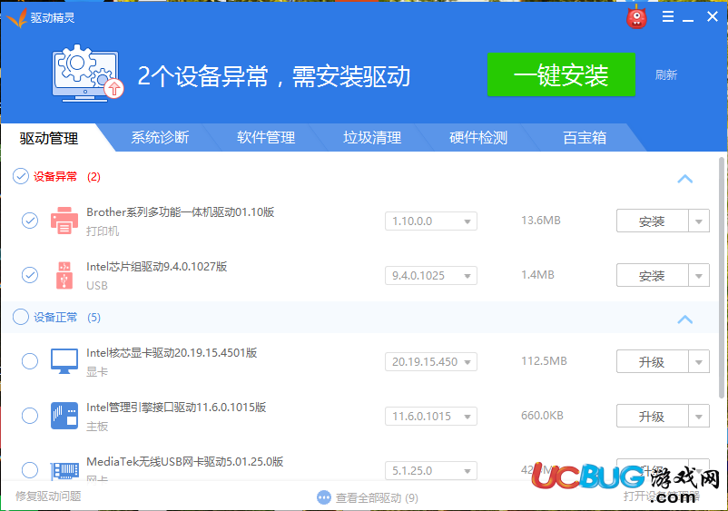Click the 刷新 refresh link
This screenshot has width=728, height=511.
pos(665,74)
